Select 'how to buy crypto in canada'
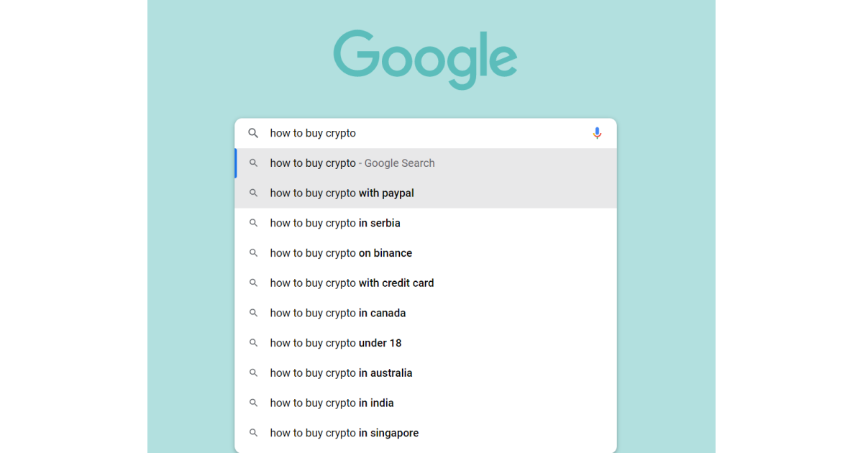 point(337,313)
